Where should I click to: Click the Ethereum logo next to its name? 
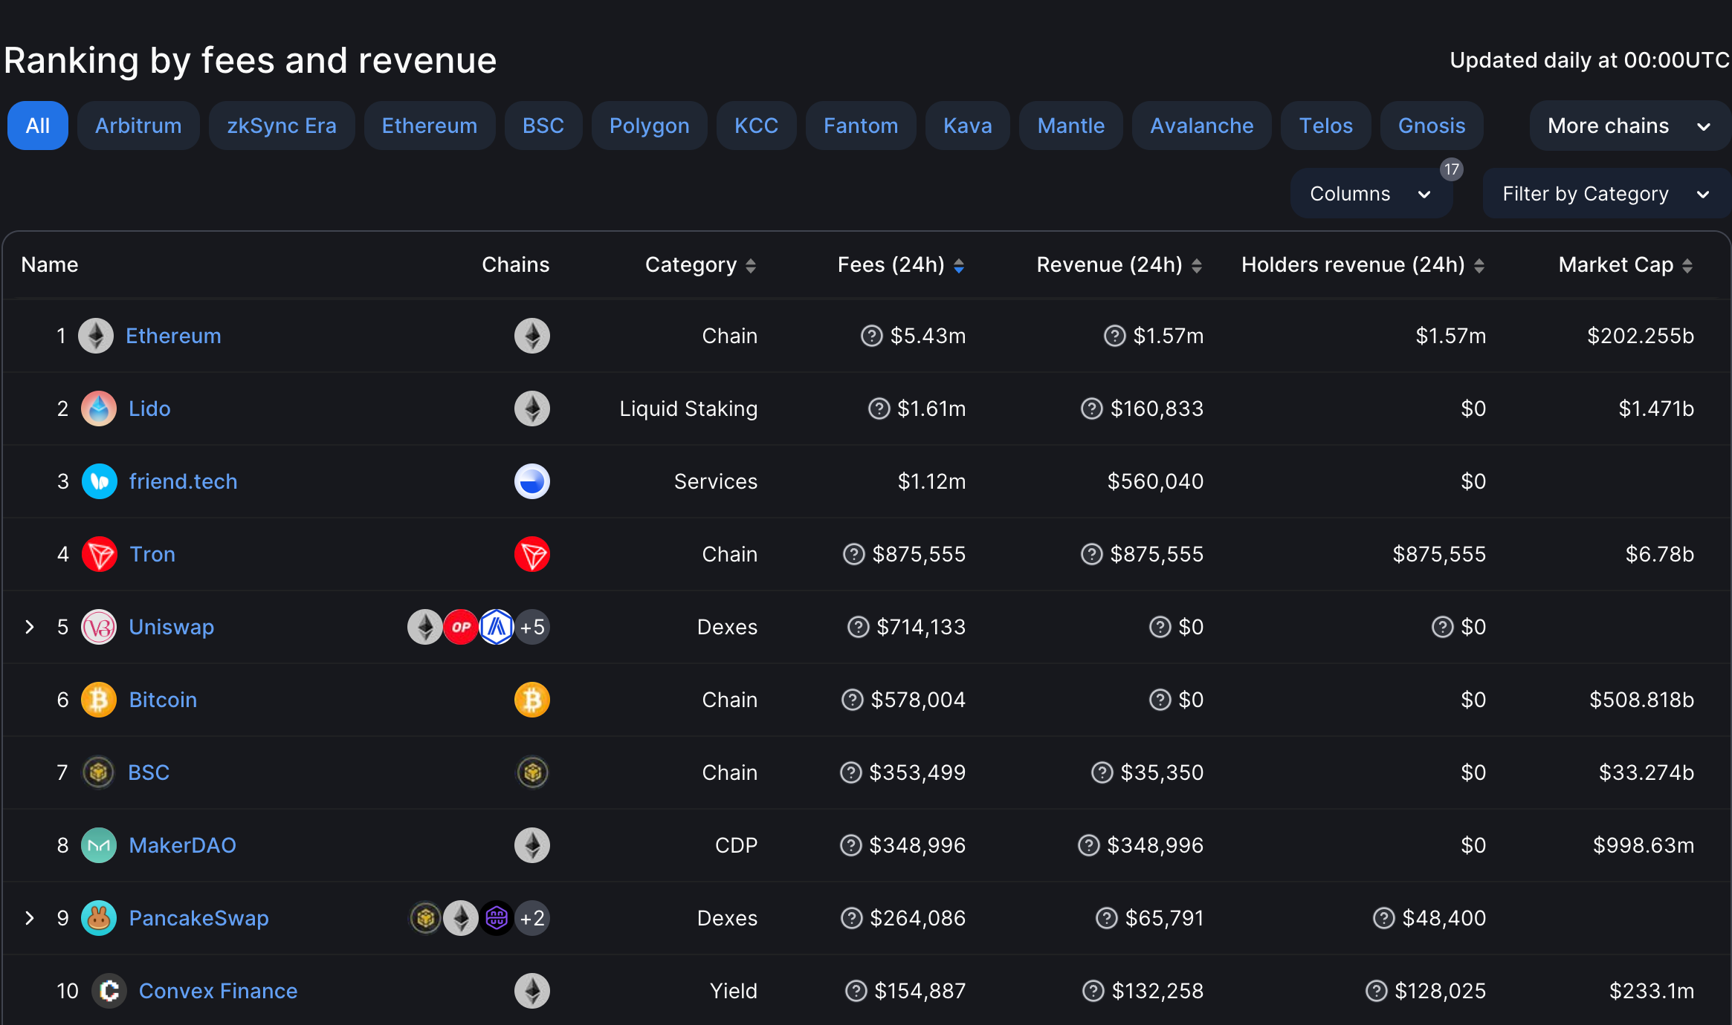click(96, 336)
